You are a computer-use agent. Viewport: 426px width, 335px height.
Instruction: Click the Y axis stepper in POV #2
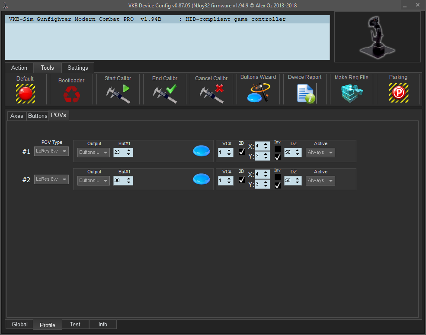(x=266, y=184)
